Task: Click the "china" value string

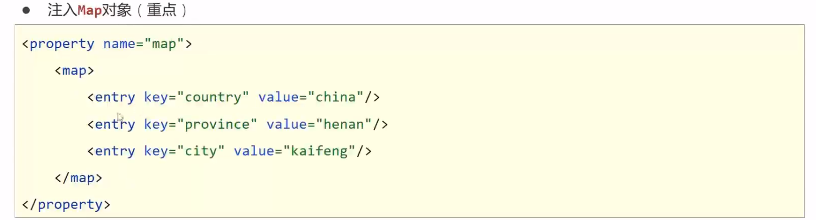Action: 336,97
